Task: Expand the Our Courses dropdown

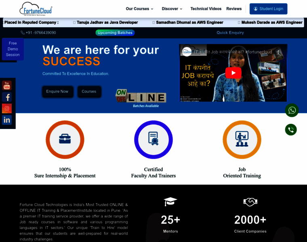Action: (139, 9)
